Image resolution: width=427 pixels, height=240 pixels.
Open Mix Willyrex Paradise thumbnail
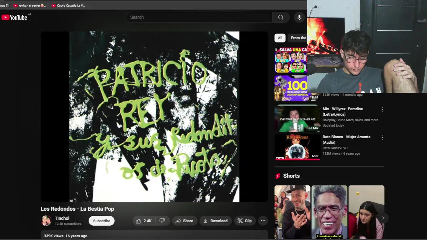(x=297, y=118)
